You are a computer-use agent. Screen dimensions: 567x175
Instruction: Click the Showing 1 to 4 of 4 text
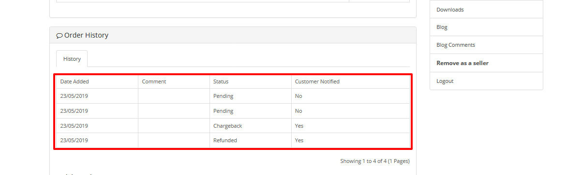click(x=375, y=162)
